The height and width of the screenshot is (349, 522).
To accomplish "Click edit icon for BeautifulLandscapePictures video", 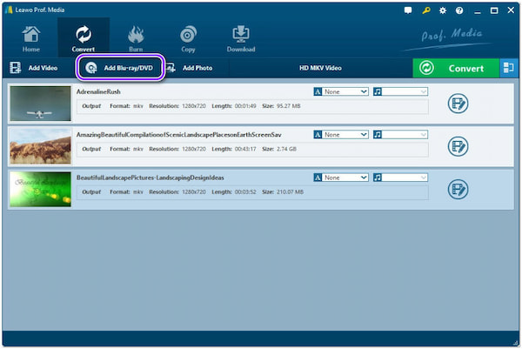I will point(458,189).
